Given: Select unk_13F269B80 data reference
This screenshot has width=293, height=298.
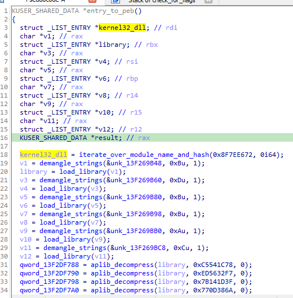Looking at the screenshot, I should point(136,197).
